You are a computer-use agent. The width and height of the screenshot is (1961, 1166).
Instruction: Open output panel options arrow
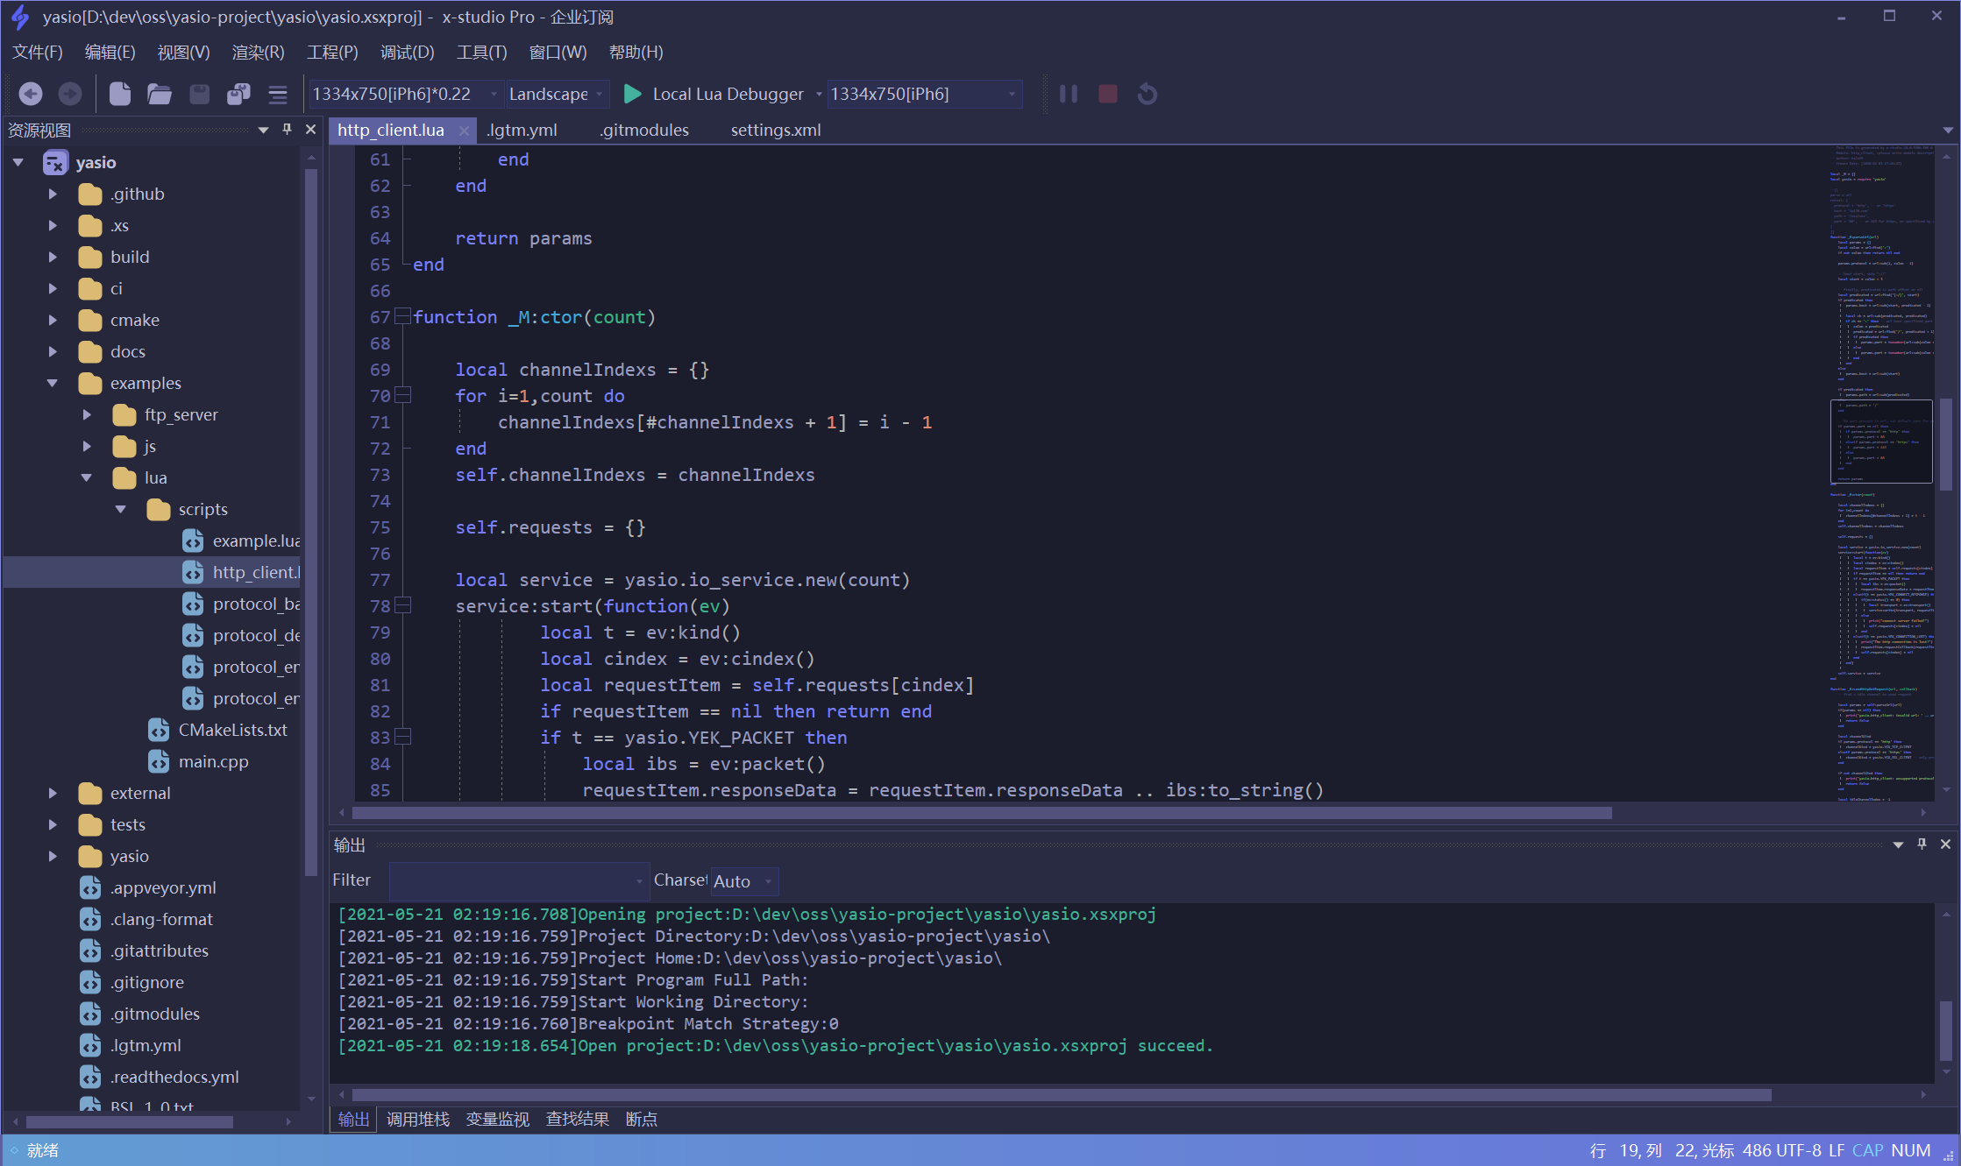tap(1898, 845)
